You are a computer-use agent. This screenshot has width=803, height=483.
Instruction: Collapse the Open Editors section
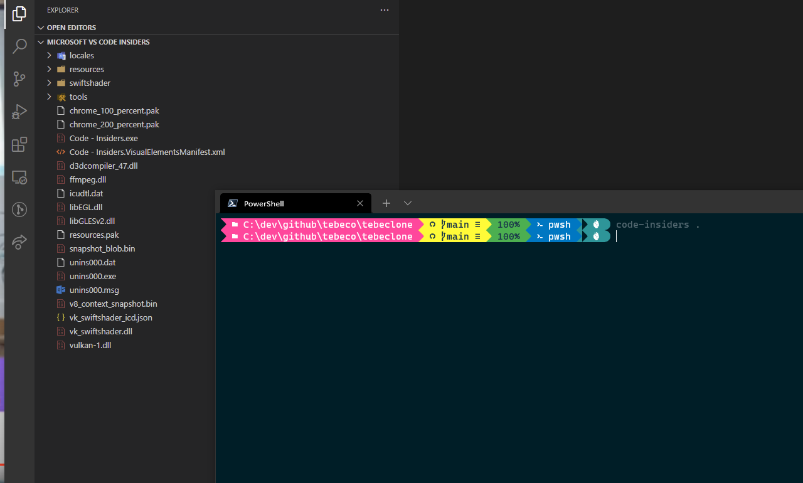pos(41,27)
